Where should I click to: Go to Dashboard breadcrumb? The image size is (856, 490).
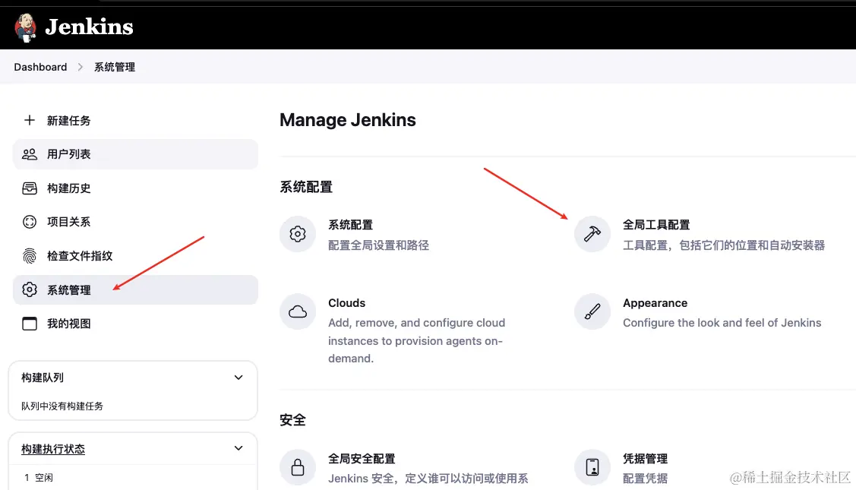(x=40, y=67)
